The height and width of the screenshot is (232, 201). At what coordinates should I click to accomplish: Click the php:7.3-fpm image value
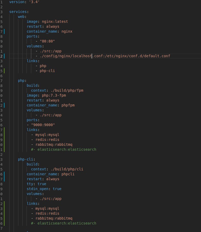point(54,95)
